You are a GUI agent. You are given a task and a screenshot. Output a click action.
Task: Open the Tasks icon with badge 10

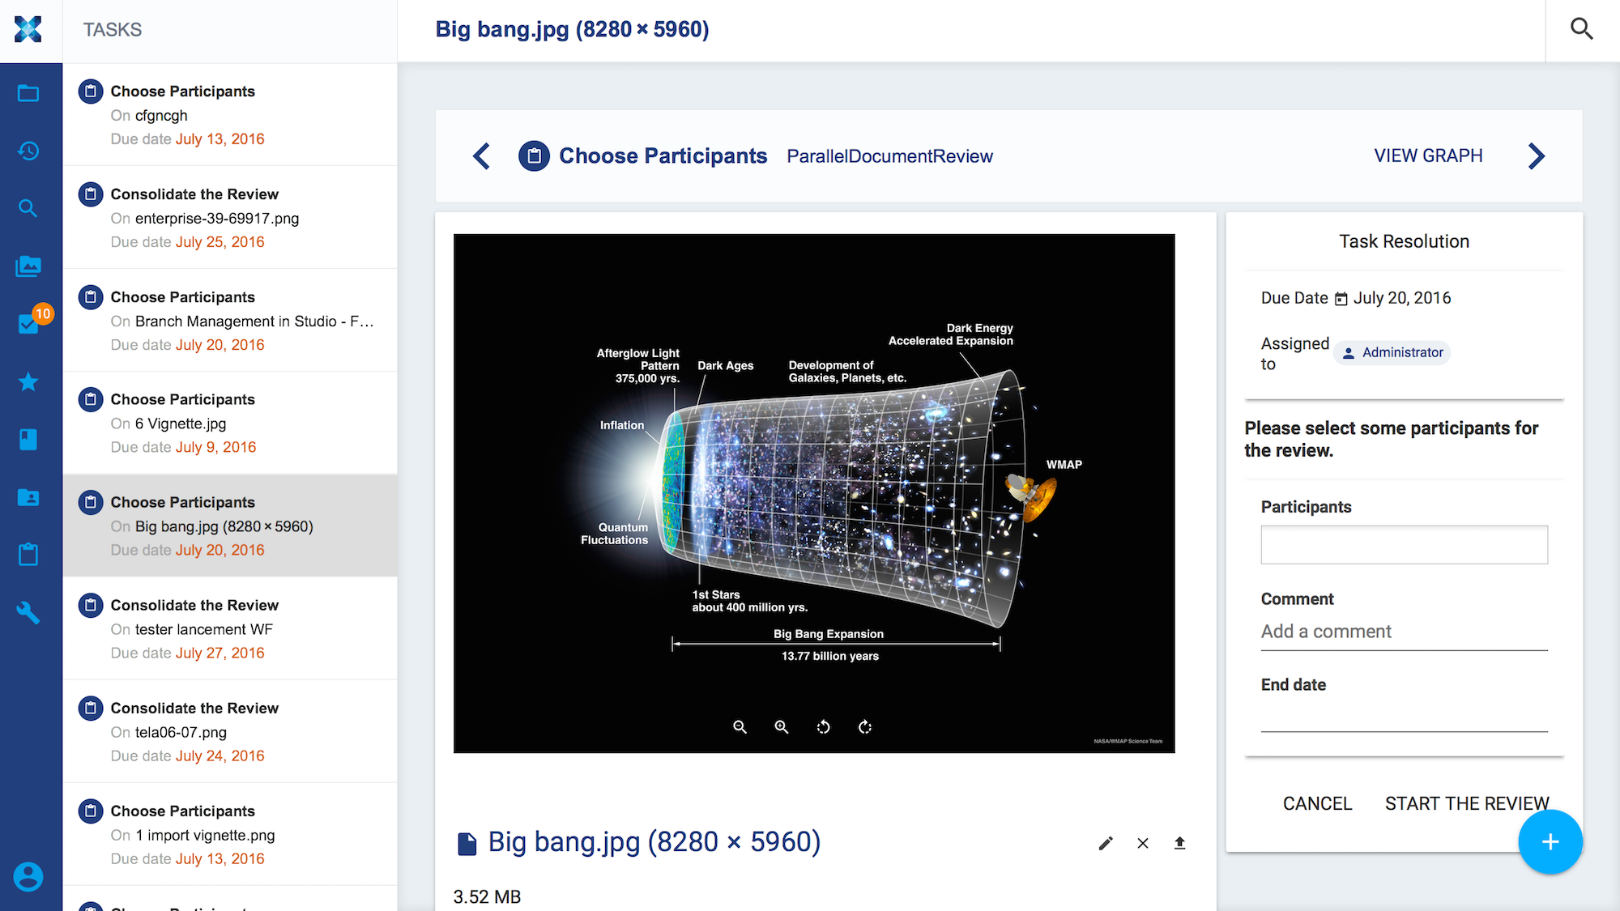click(x=30, y=322)
